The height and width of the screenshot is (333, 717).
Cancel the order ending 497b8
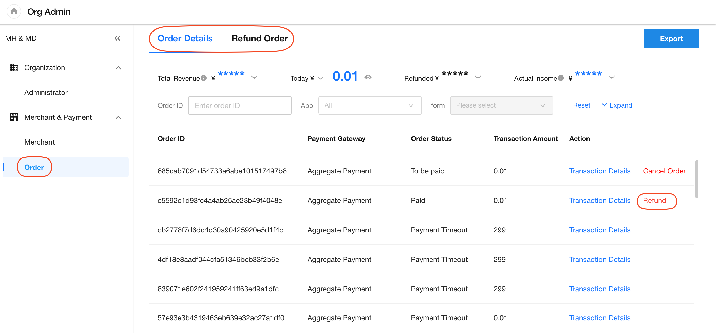(664, 171)
